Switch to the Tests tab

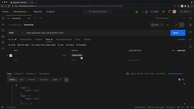[78, 40]
